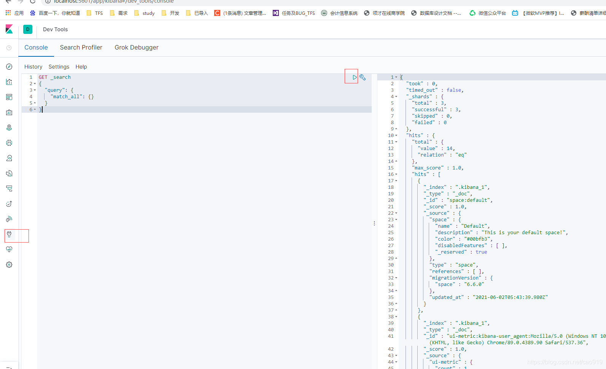The height and width of the screenshot is (369, 606).
Task: Open Machine Learning icon in sidebar
Action: [9, 143]
